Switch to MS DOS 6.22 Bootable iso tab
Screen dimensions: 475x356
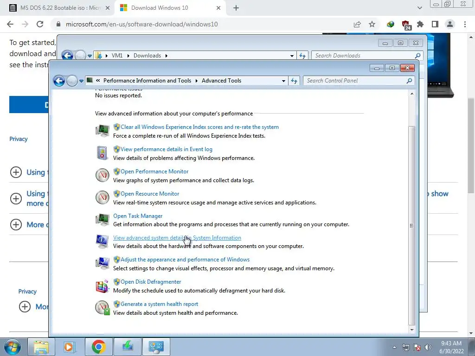pos(59,8)
